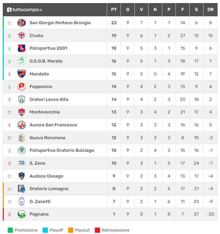Image resolution: width=220 pixels, height=234 pixels.
Task: Sort standings by DR column header
Action: (210, 10)
